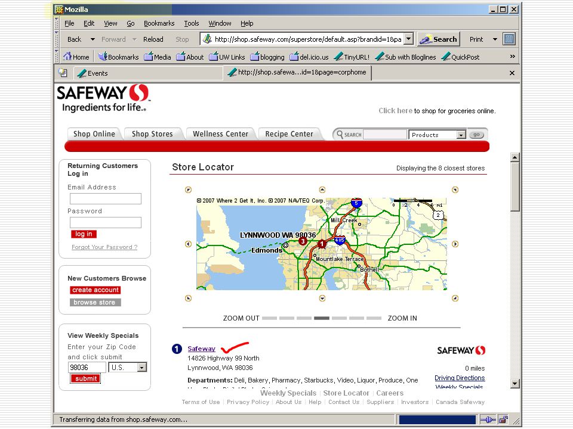Pan the map northeast with corner arrow
Image resolution: width=573 pixels, height=429 pixels.
point(455,189)
